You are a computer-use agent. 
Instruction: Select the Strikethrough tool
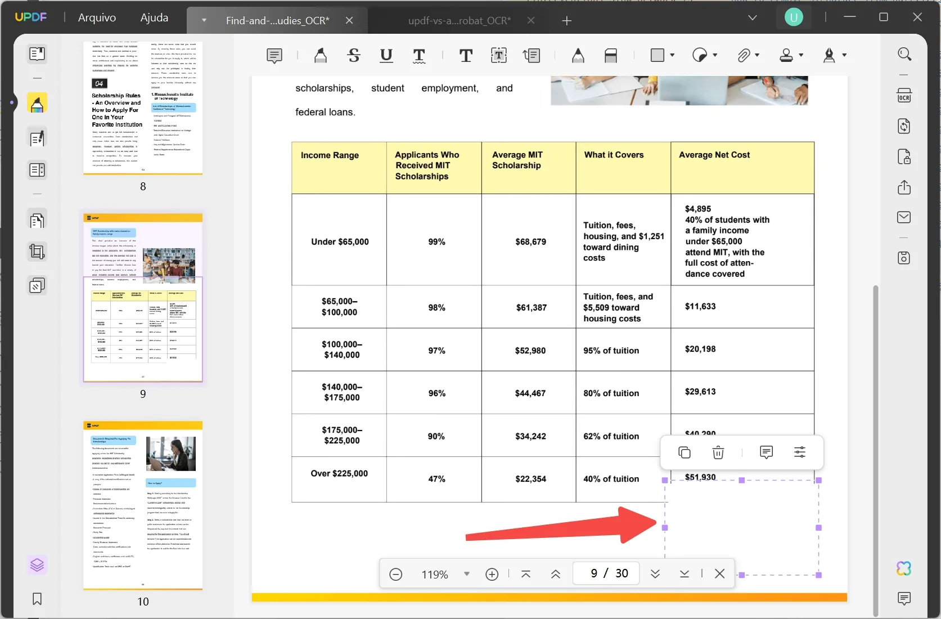(x=354, y=55)
